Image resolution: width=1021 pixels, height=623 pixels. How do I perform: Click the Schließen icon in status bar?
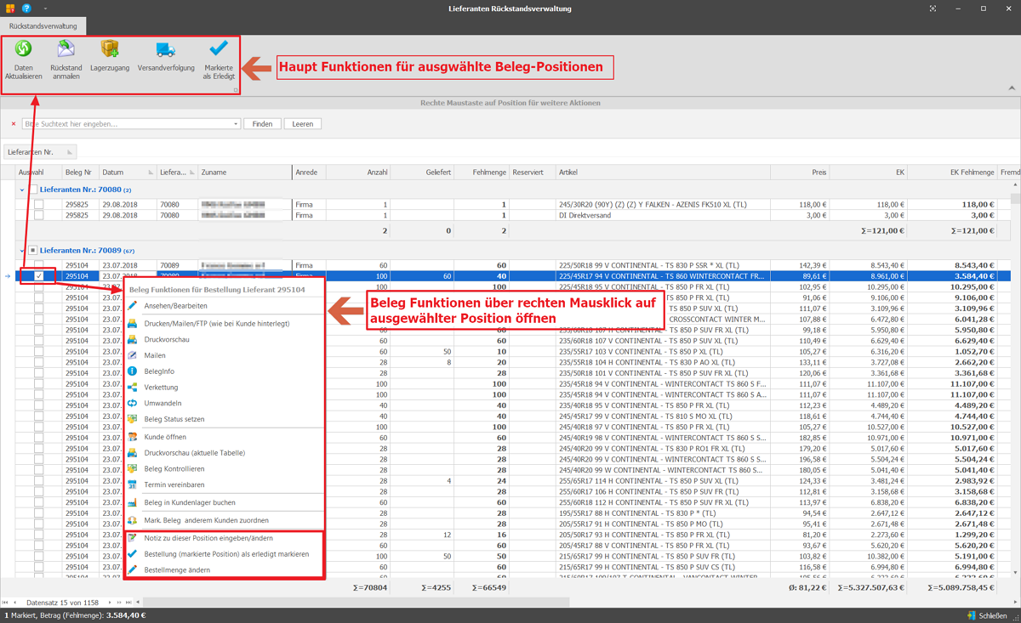click(971, 615)
